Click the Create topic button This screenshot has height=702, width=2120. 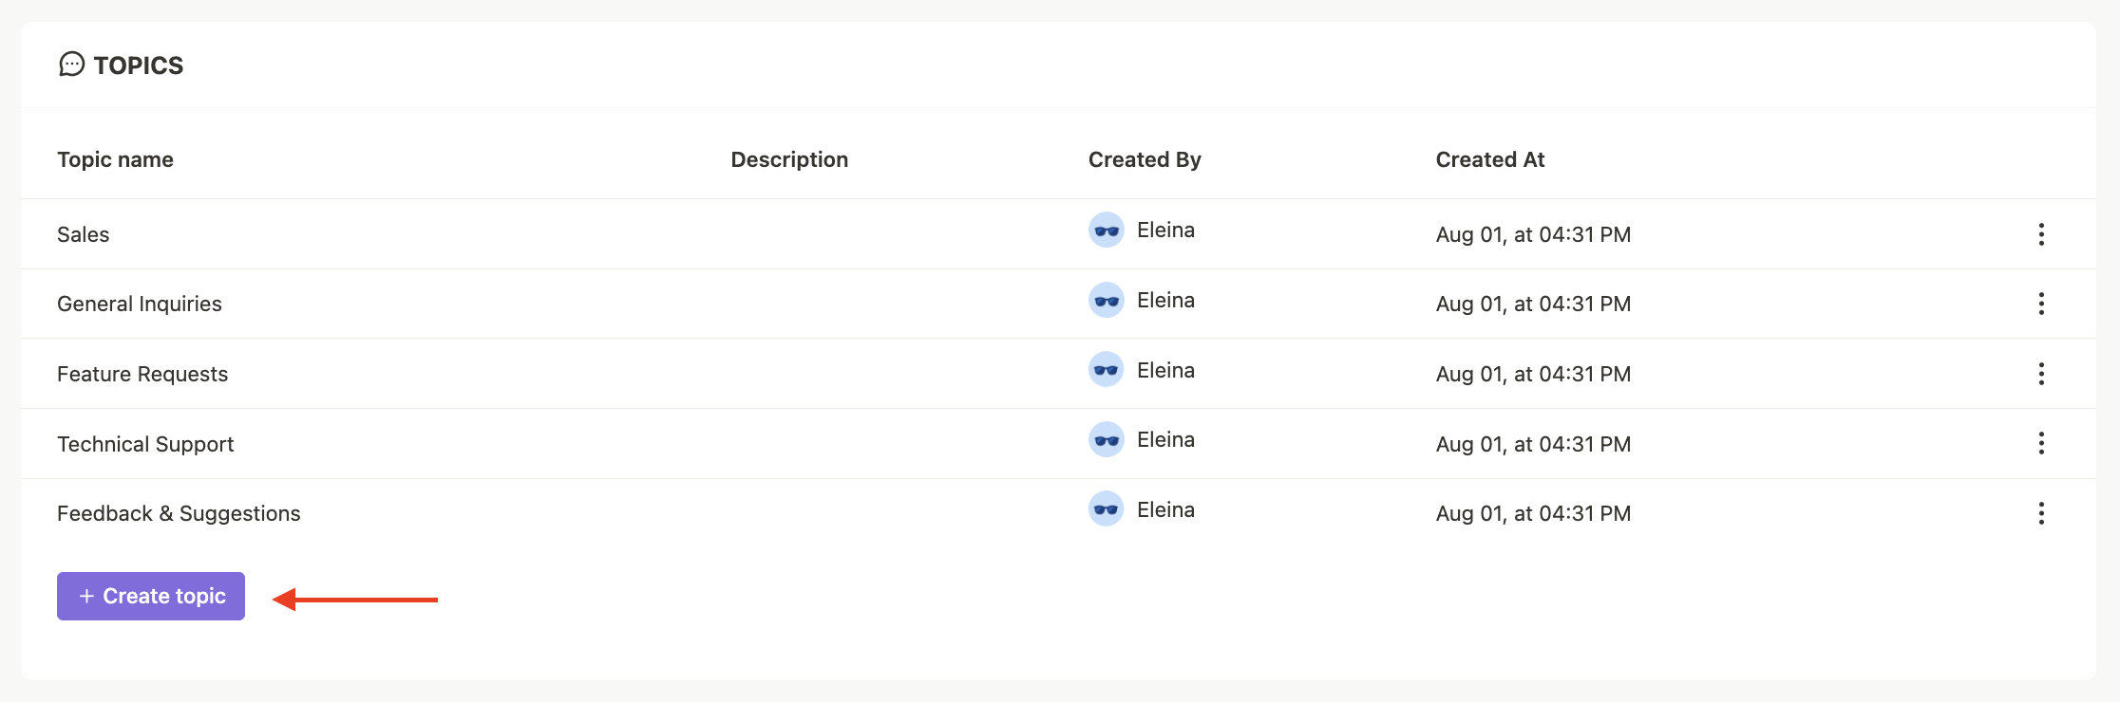151,596
